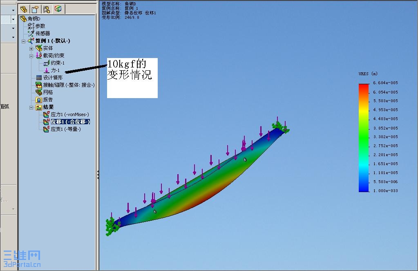
Task: Click the 参数 parameters icon
Action: click(x=31, y=26)
